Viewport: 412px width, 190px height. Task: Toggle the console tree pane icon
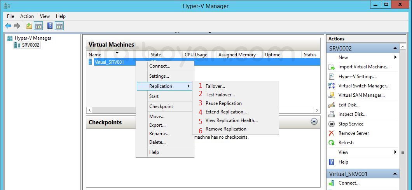pyautogui.click(x=38, y=26)
